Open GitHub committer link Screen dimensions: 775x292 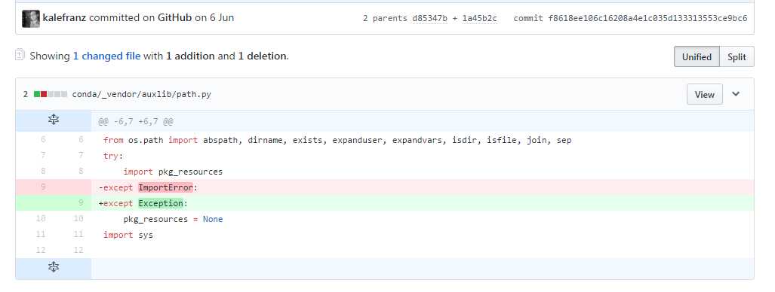click(x=174, y=18)
